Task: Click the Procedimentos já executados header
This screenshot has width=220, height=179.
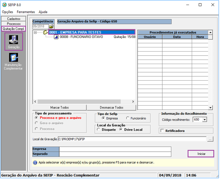Action: [173, 32]
